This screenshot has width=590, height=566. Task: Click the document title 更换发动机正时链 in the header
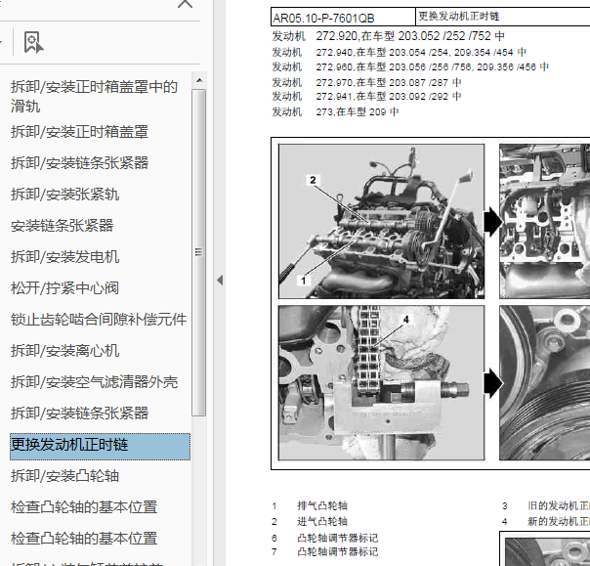pos(459,17)
